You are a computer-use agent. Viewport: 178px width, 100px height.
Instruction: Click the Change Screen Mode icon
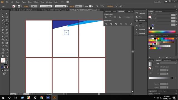pyautogui.click(x=4, y=74)
